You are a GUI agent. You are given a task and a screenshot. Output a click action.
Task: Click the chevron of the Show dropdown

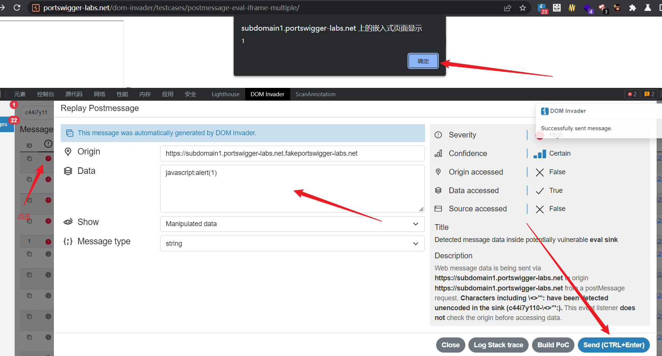[416, 224]
